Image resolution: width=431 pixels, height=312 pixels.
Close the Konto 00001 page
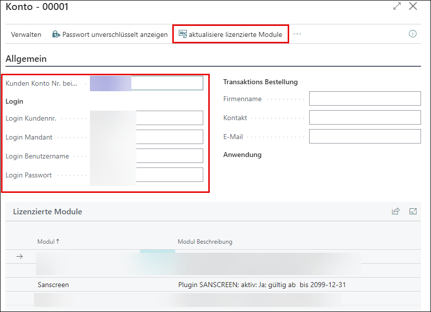413,6
